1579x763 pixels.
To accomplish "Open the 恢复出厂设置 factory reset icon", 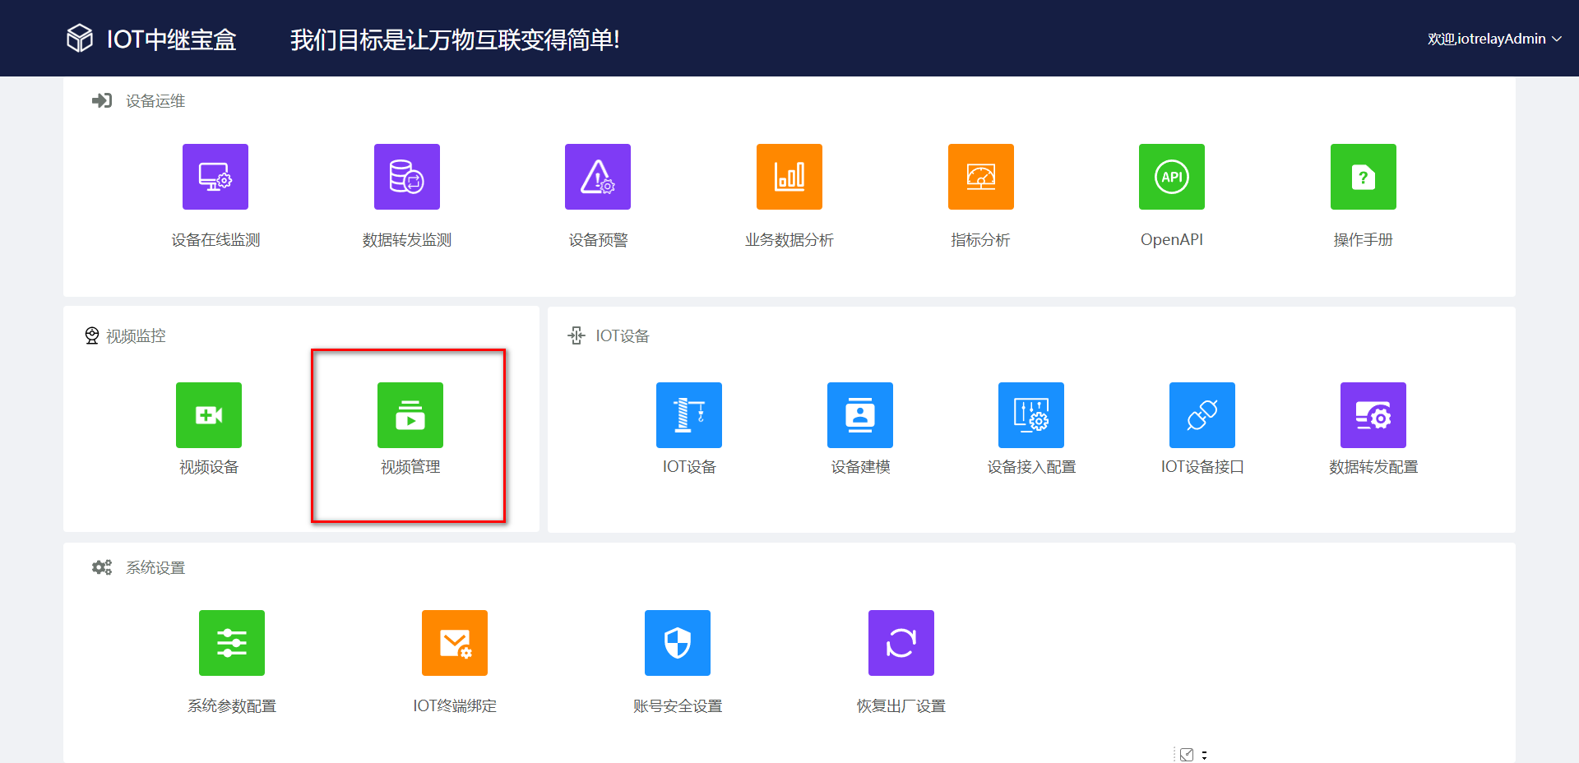I will tap(901, 643).
